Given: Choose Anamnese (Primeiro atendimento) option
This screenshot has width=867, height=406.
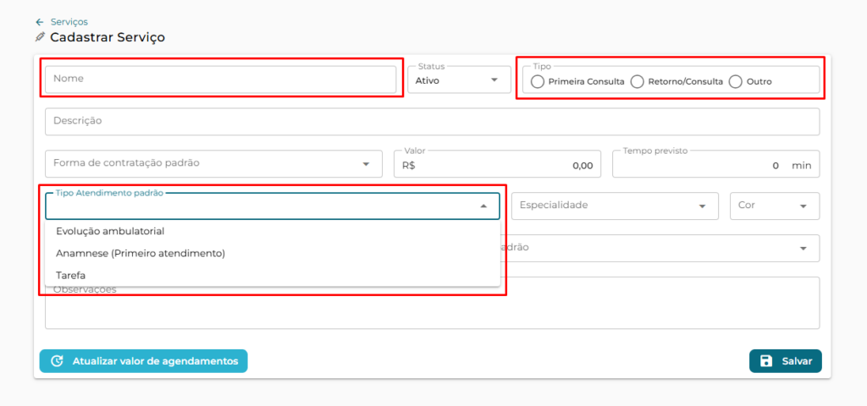Looking at the screenshot, I should click(x=273, y=254).
